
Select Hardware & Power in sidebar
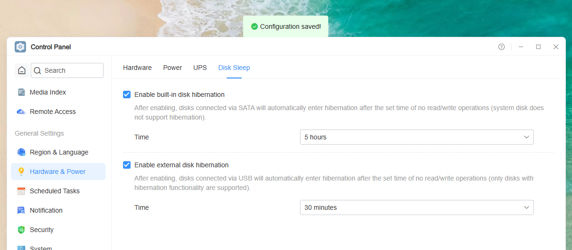(58, 172)
